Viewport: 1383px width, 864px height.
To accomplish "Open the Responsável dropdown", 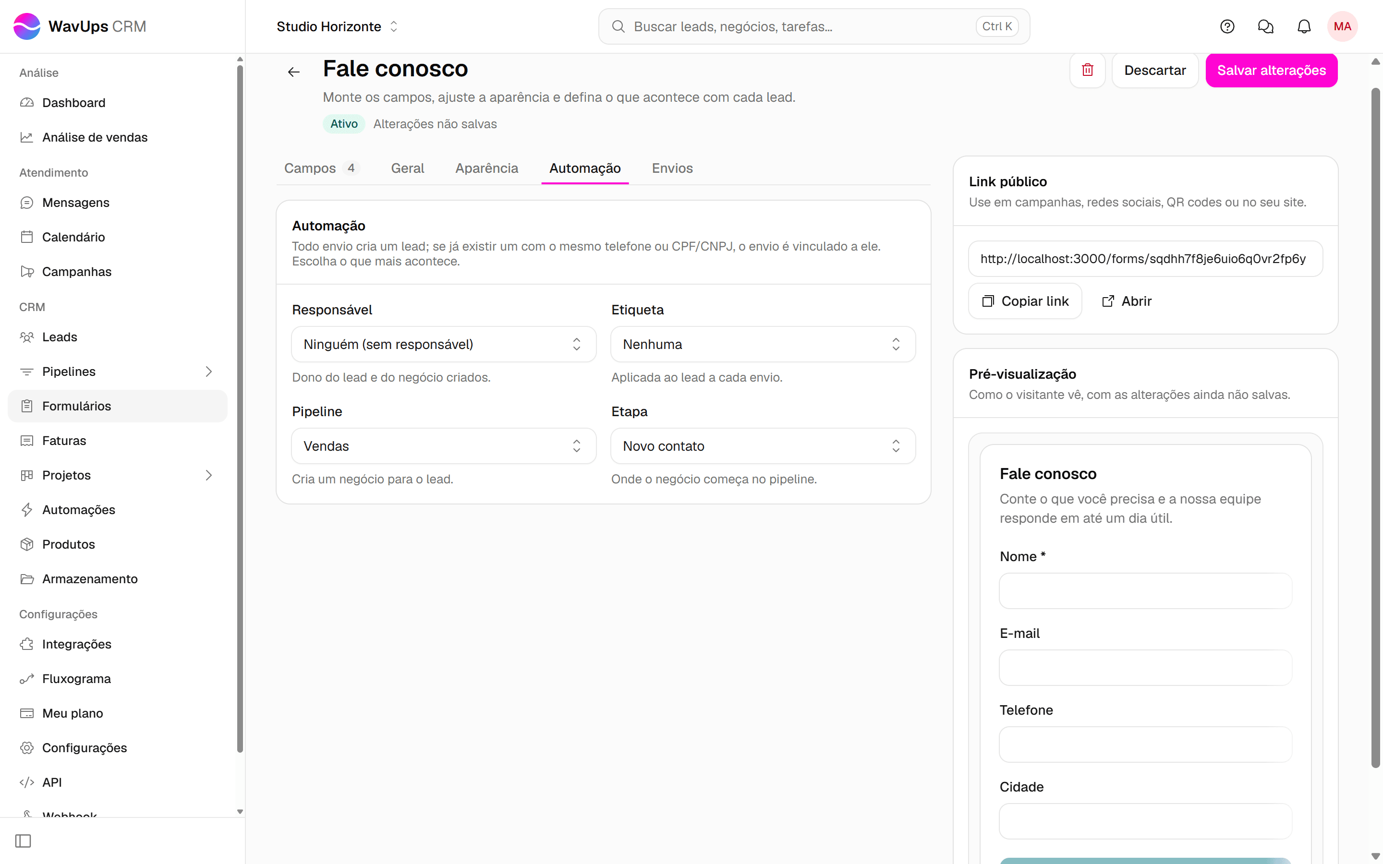I will pos(444,344).
